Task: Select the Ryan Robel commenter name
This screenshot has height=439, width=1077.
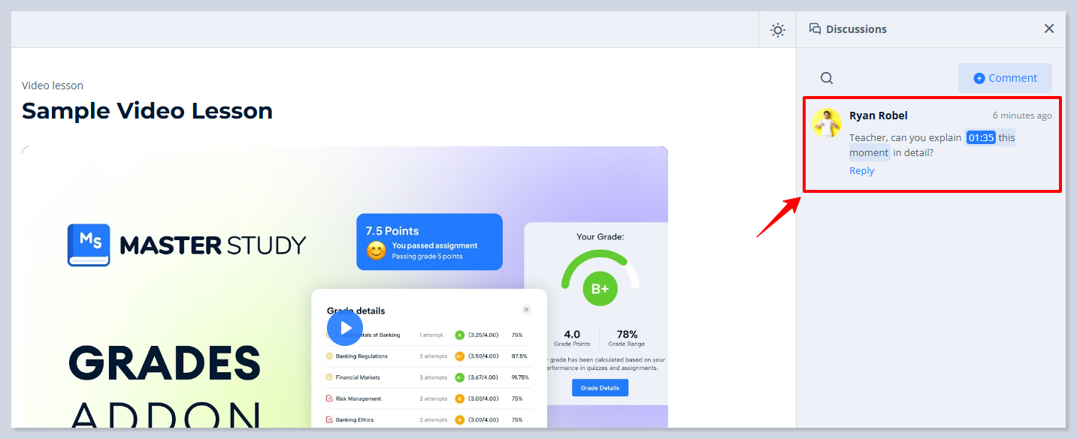Action: click(878, 116)
